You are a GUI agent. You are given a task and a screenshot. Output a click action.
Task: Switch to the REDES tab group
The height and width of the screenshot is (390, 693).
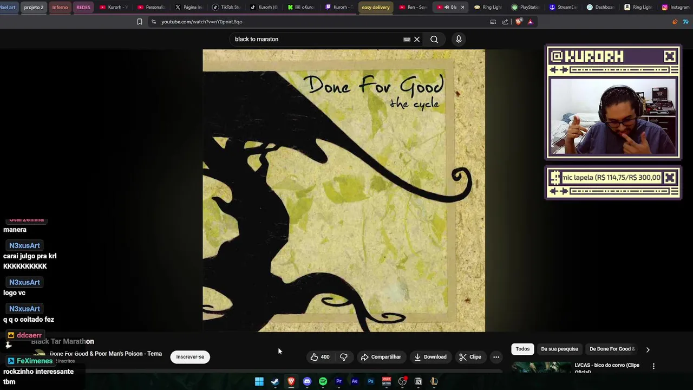83,8
